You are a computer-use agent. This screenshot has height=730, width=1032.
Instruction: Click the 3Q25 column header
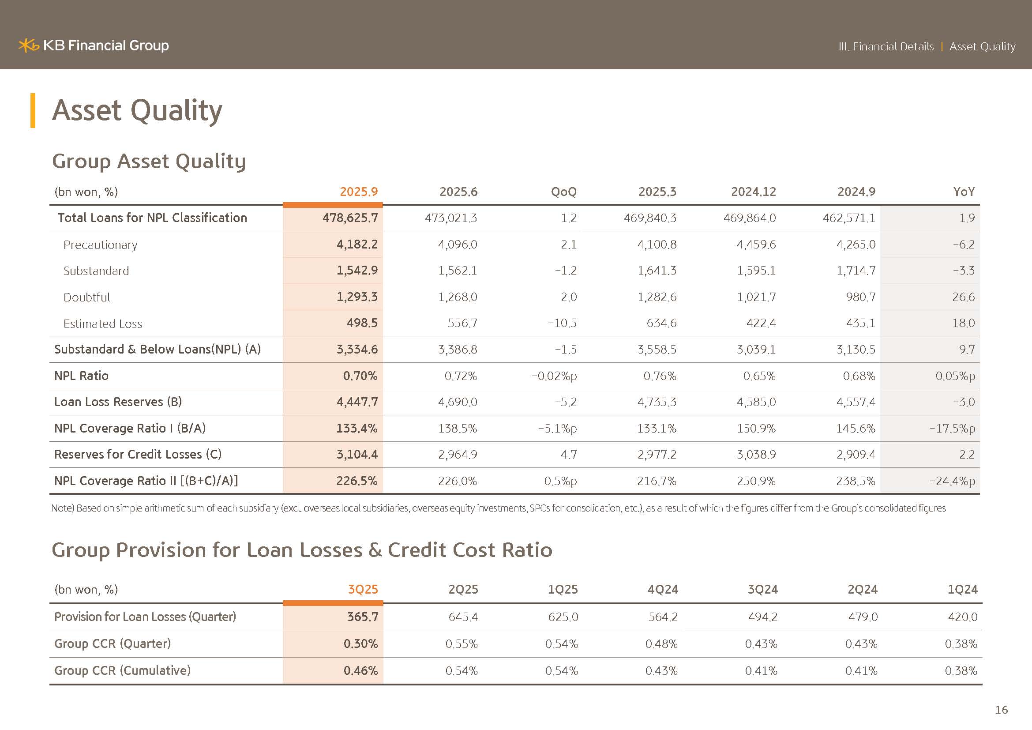(363, 589)
